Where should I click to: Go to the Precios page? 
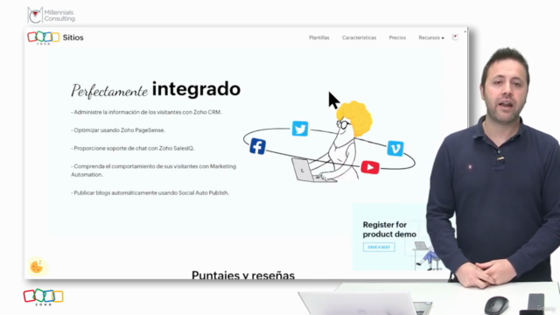(x=397, y=38)
